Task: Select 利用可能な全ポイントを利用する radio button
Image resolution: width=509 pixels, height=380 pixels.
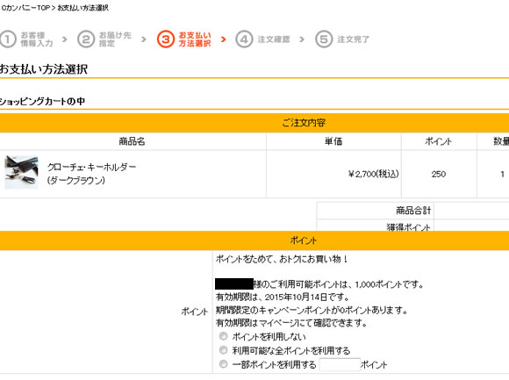Action: pyautogui.click(x=223, y=350)
